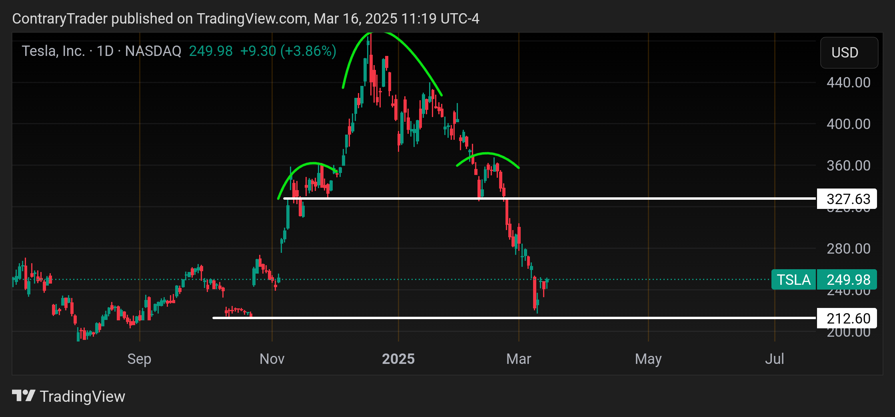895x417 pixels.
Task: Click the 249.98 current price label
Action: click(847, 280)
